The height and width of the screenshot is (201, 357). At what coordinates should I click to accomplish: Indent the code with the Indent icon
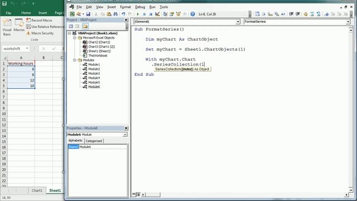pyautogui.click(x=291, y=14)
